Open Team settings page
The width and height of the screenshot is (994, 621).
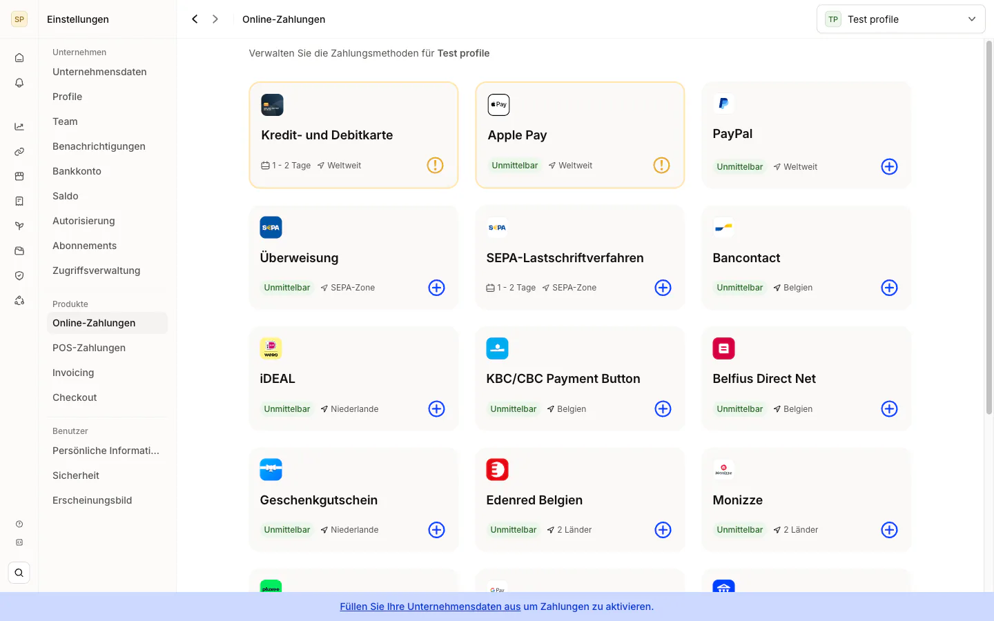[107, 121]
